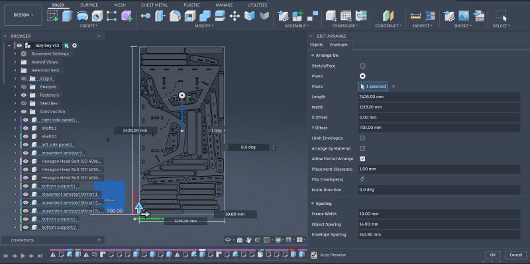Click the Plane '1 selected' button

(373, 87)
